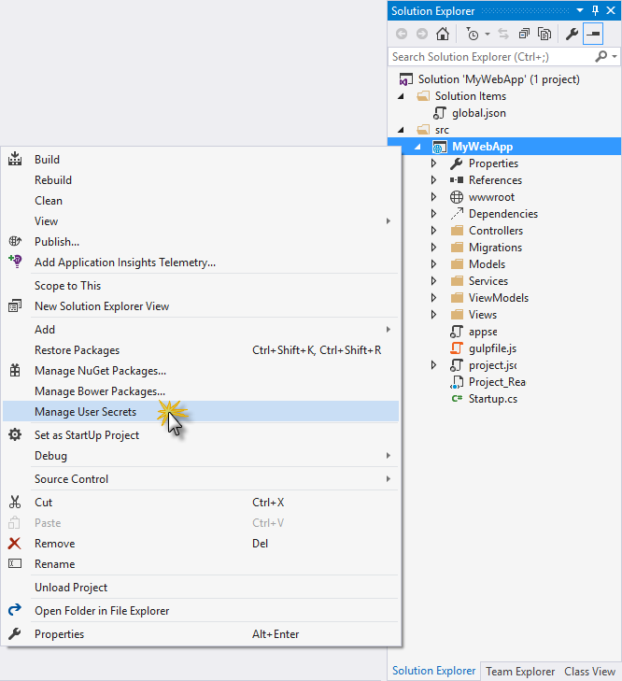Click the Dependencies arrow icon
Viewport: 622px width, 681px height.
457,214
